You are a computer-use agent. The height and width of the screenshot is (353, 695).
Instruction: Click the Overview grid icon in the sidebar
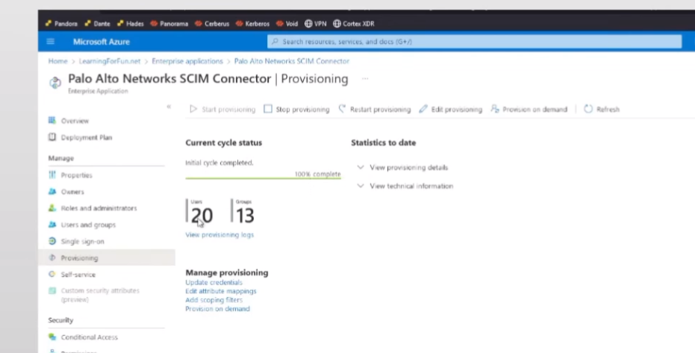tap(52, 120)
